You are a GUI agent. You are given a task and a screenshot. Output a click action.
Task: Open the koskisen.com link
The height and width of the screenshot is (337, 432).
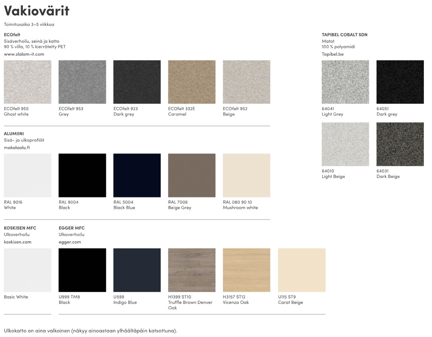pos(17,242)
